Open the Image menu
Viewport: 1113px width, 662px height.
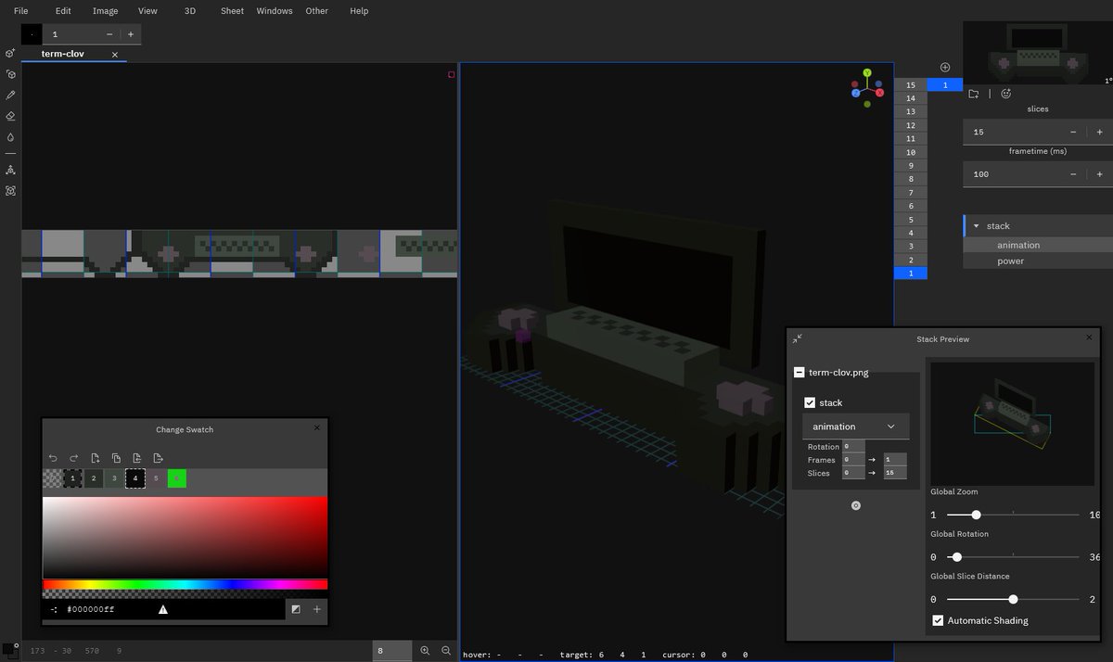tap(105, 10)
